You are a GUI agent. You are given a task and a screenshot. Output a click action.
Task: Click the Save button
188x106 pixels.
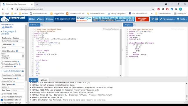coord(41,19)
